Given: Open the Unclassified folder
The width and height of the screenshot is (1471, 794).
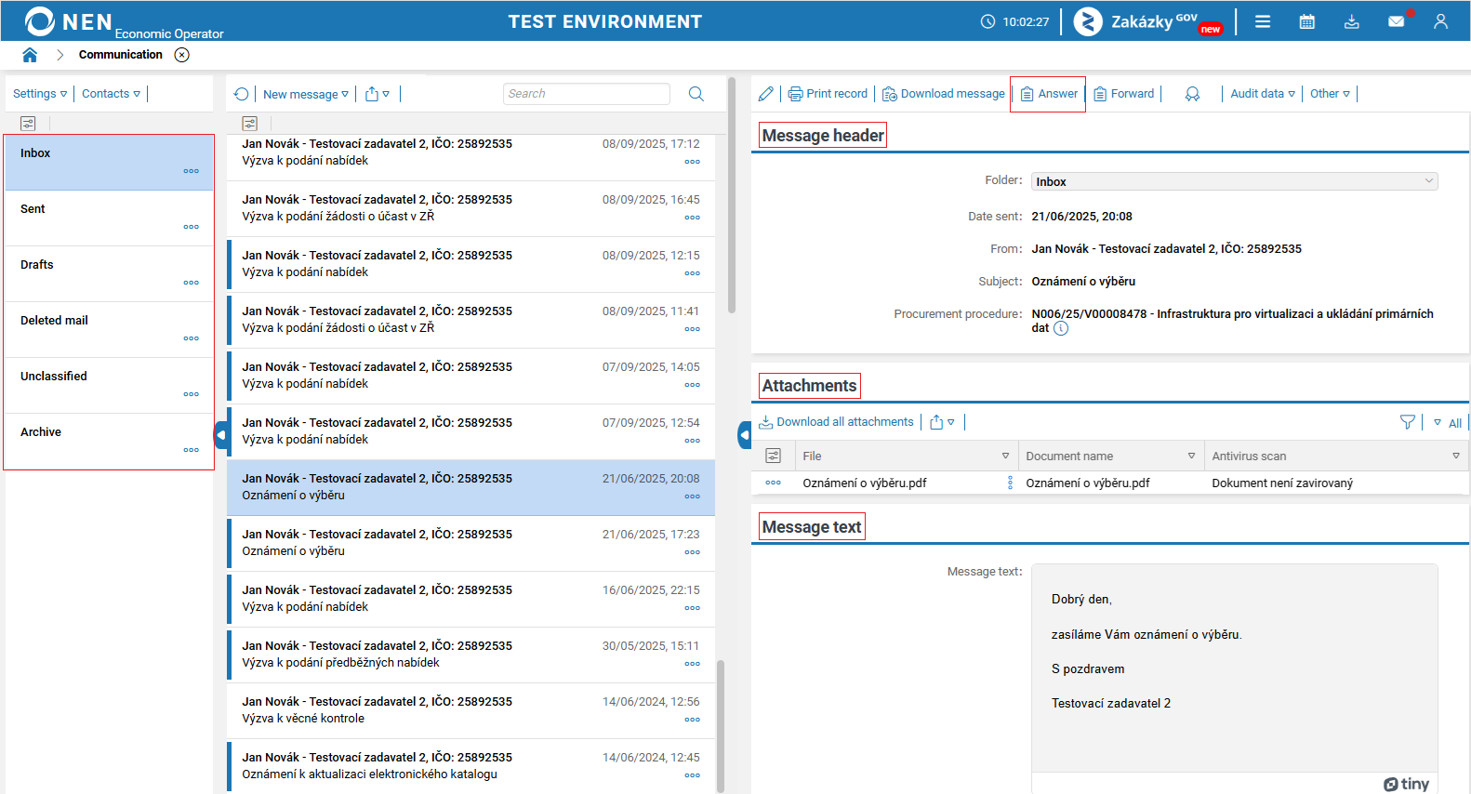Looking at the screenshot, I should (x=109, y=386).
